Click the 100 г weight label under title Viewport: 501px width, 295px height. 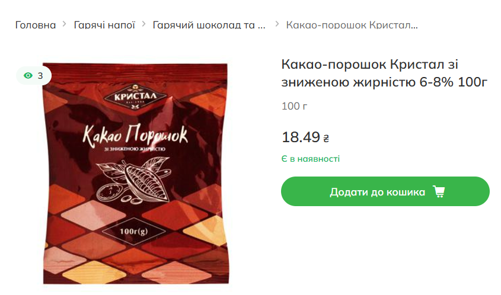pos(294,106)
